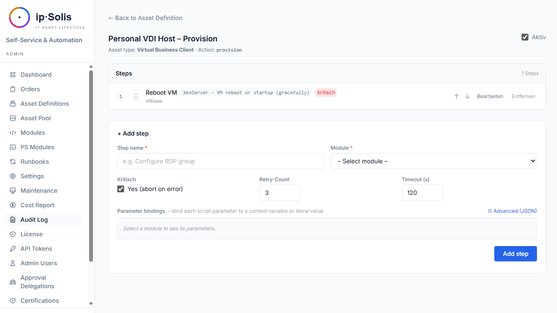The width and height of the screenshot is (557, 313).
Task: Click Bearbeiten for Reboot VM step
Action: [x=490, y=96]
